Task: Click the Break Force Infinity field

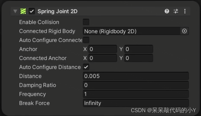Action: 136,103
